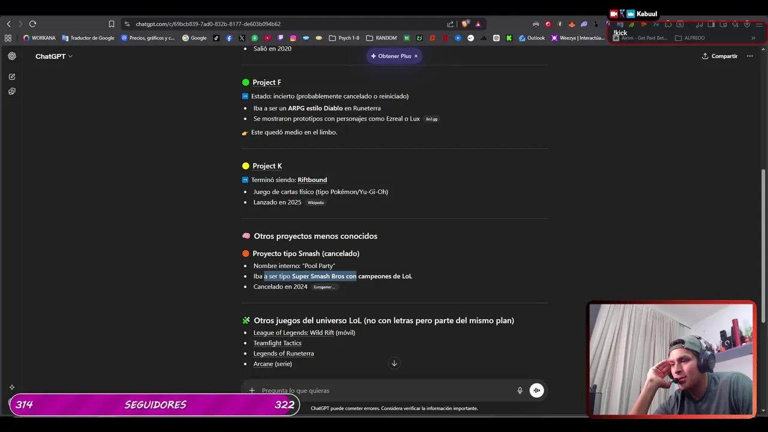
Task: Click the scroll-to-bottom arrow button
Action: pos(394,363)
